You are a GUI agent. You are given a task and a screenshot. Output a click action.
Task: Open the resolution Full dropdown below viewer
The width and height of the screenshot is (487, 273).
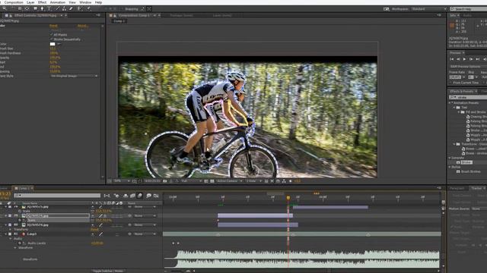(x=191, y=181)
